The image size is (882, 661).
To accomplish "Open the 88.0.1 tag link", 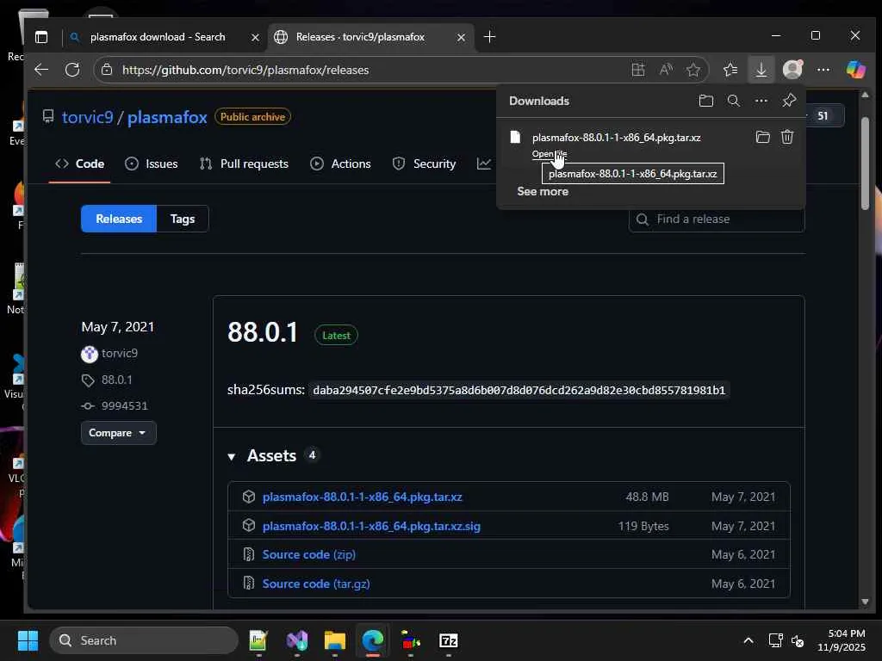I will point(116,380).
